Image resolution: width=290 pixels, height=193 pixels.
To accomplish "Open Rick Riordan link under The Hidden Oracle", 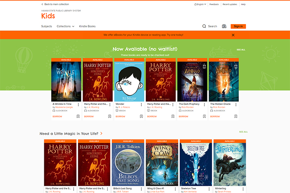I will (x=219, y=107).
